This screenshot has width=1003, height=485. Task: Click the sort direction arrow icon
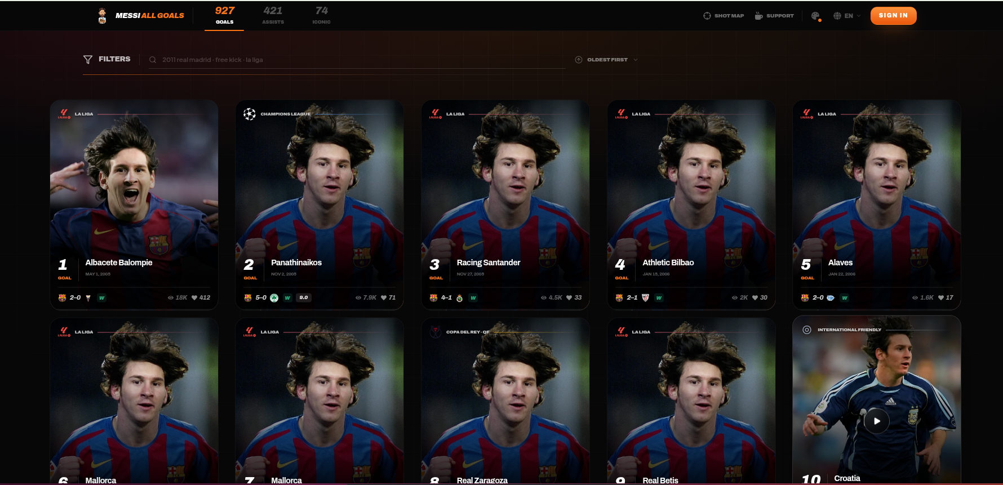click(579, 60)
